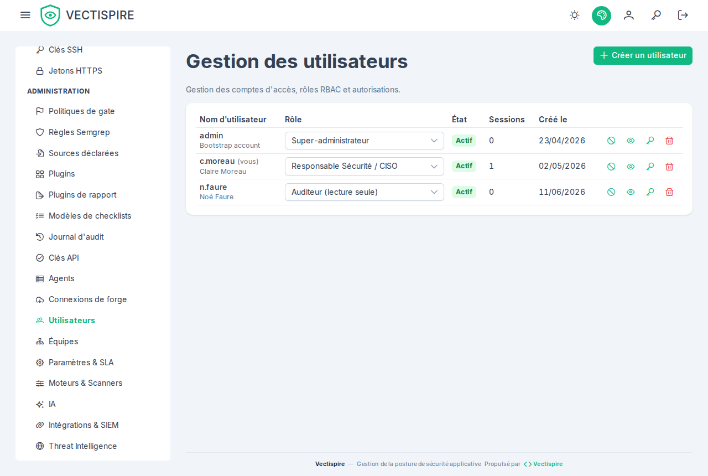Open the Équipes section

pyautogui.click(x=93, y=342)
